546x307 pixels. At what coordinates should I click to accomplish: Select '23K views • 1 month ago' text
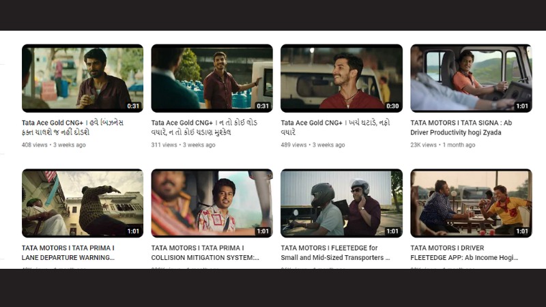tap(442, 145)
